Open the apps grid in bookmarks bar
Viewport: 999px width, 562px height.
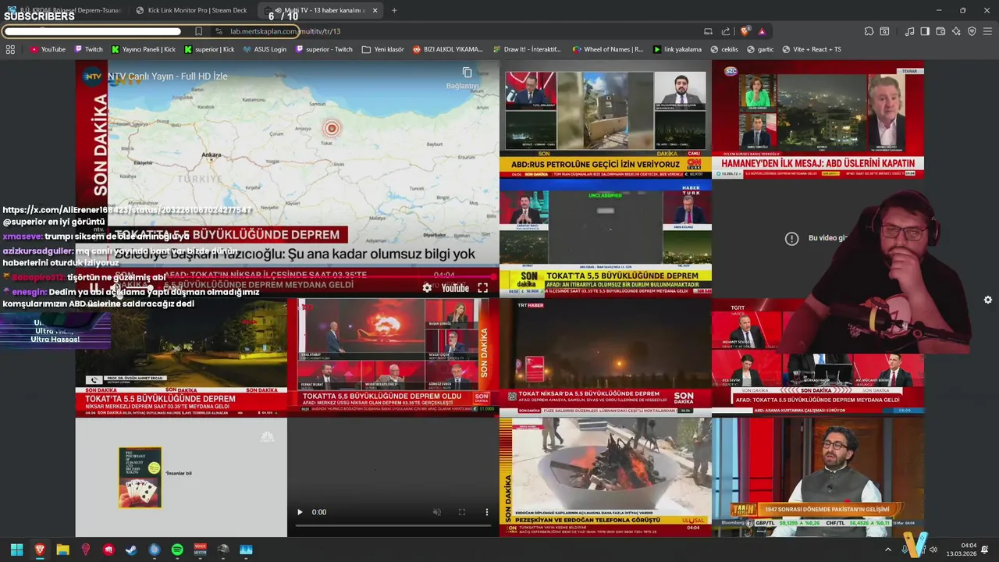10,49
